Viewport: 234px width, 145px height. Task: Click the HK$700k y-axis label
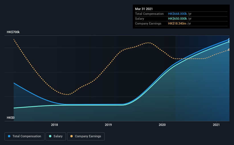click(x=13, y=32)
